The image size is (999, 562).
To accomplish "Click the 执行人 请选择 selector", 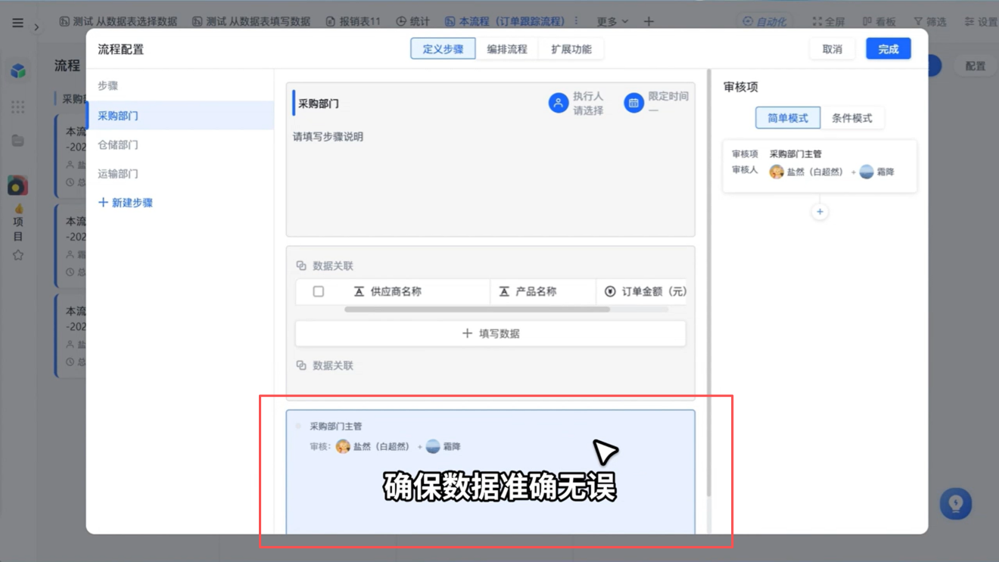I will pos(577,103).
